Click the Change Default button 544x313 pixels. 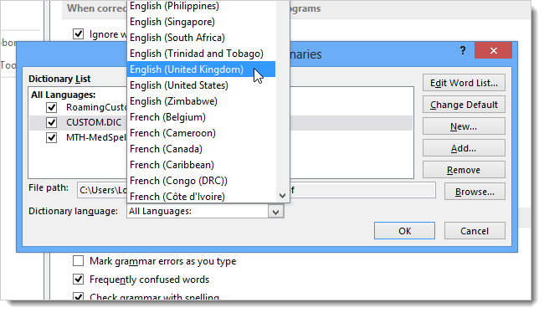(x=464, y=105)
